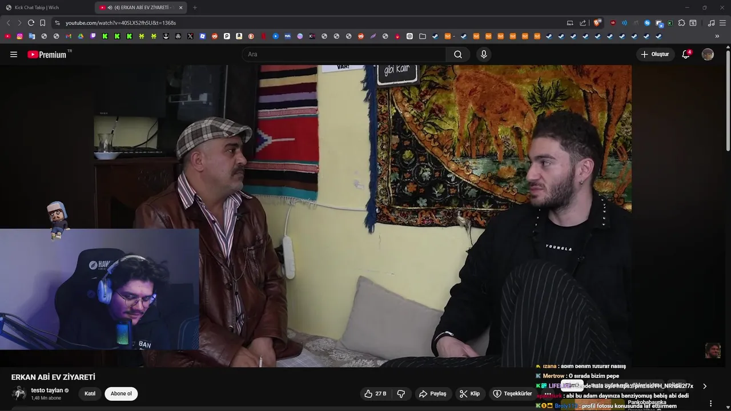Go back with browser back arrow

[8, 23]
